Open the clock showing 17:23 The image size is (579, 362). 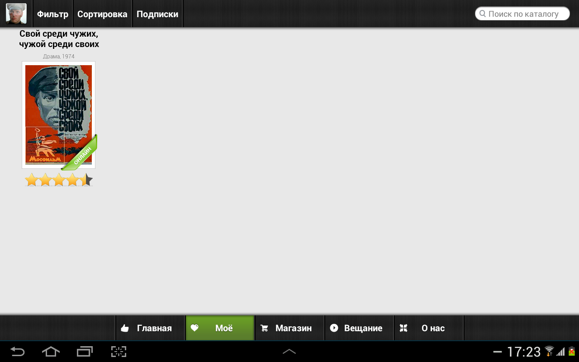click(524, 352)
